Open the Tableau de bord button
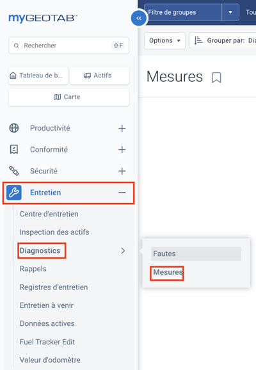This screenshot has height=370, width=256. (38, 76)
